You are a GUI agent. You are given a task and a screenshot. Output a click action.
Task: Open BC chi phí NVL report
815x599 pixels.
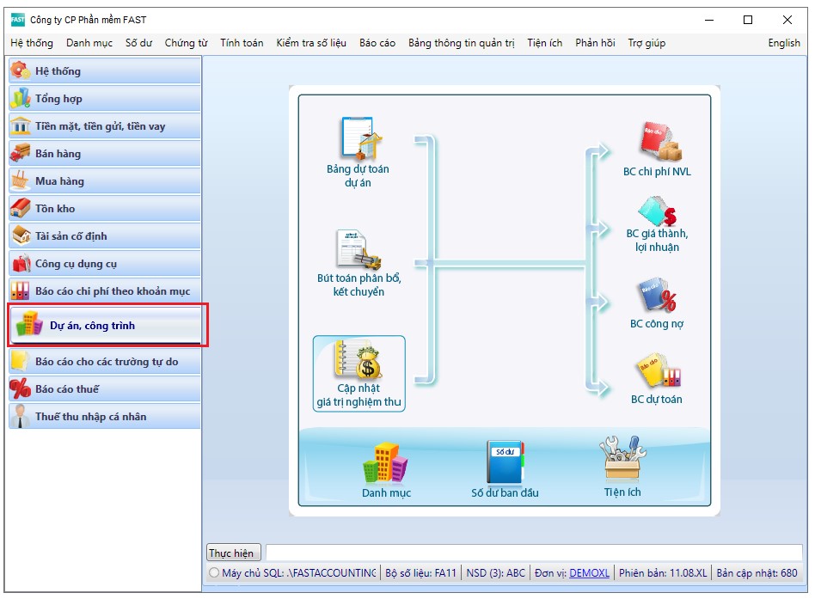point(658,142)
